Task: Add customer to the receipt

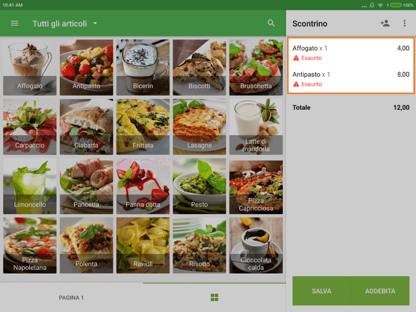Action: pyautogui.click(x=385, y=23)
